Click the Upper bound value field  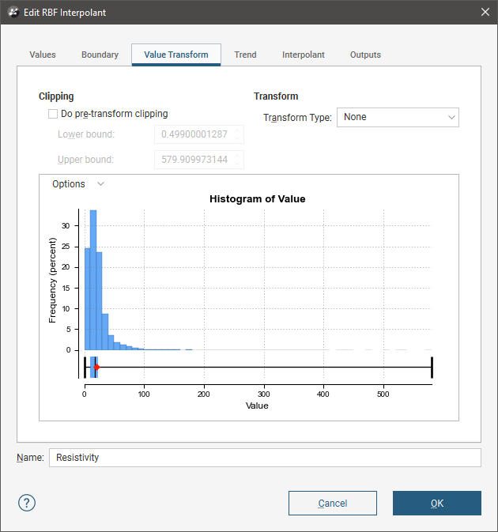coord(194,160)
